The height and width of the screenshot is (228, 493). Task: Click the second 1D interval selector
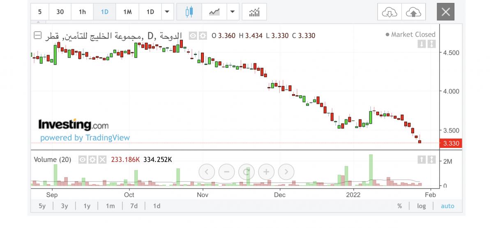coord(150,12)
